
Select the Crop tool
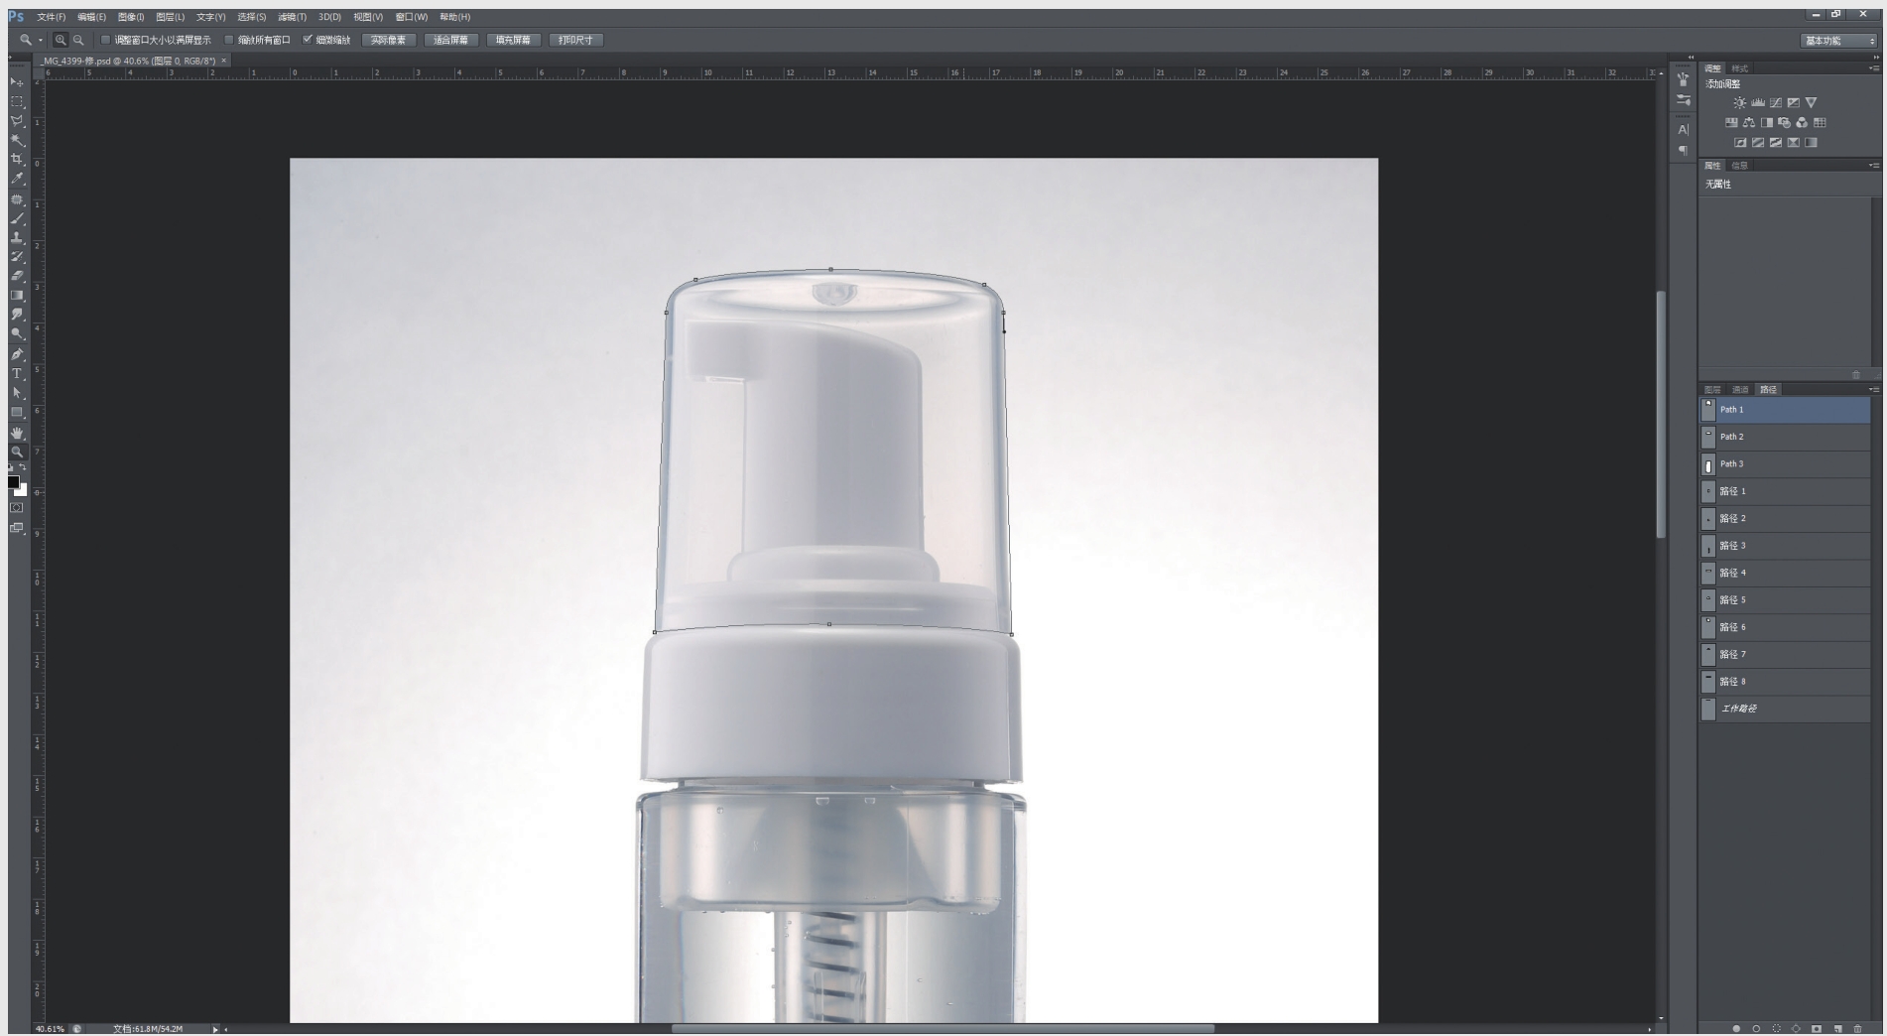[17, 160]
